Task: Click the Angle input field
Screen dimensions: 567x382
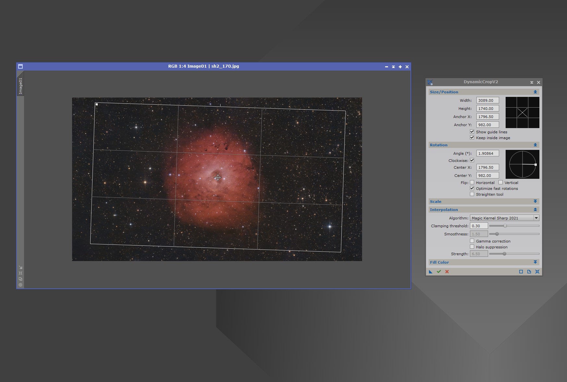Action: pos(487,153)
